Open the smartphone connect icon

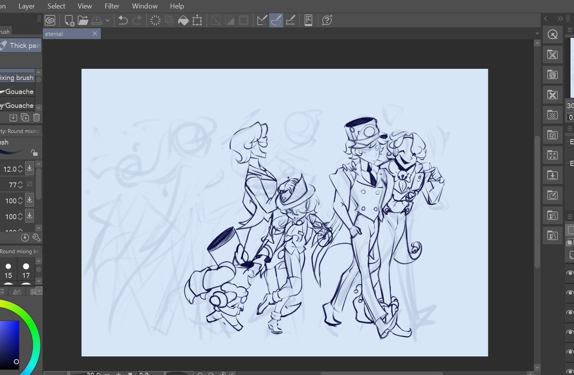pos(309,20)
